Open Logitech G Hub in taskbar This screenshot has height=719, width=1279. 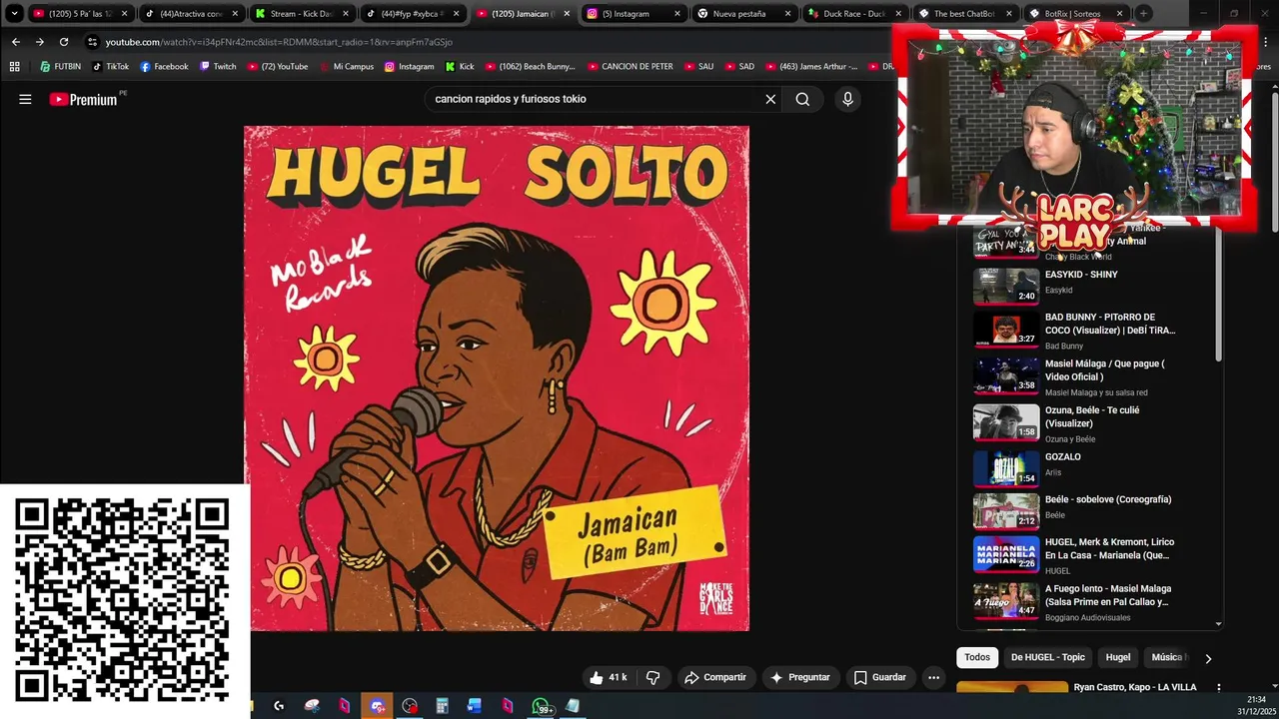coord(279,706)
